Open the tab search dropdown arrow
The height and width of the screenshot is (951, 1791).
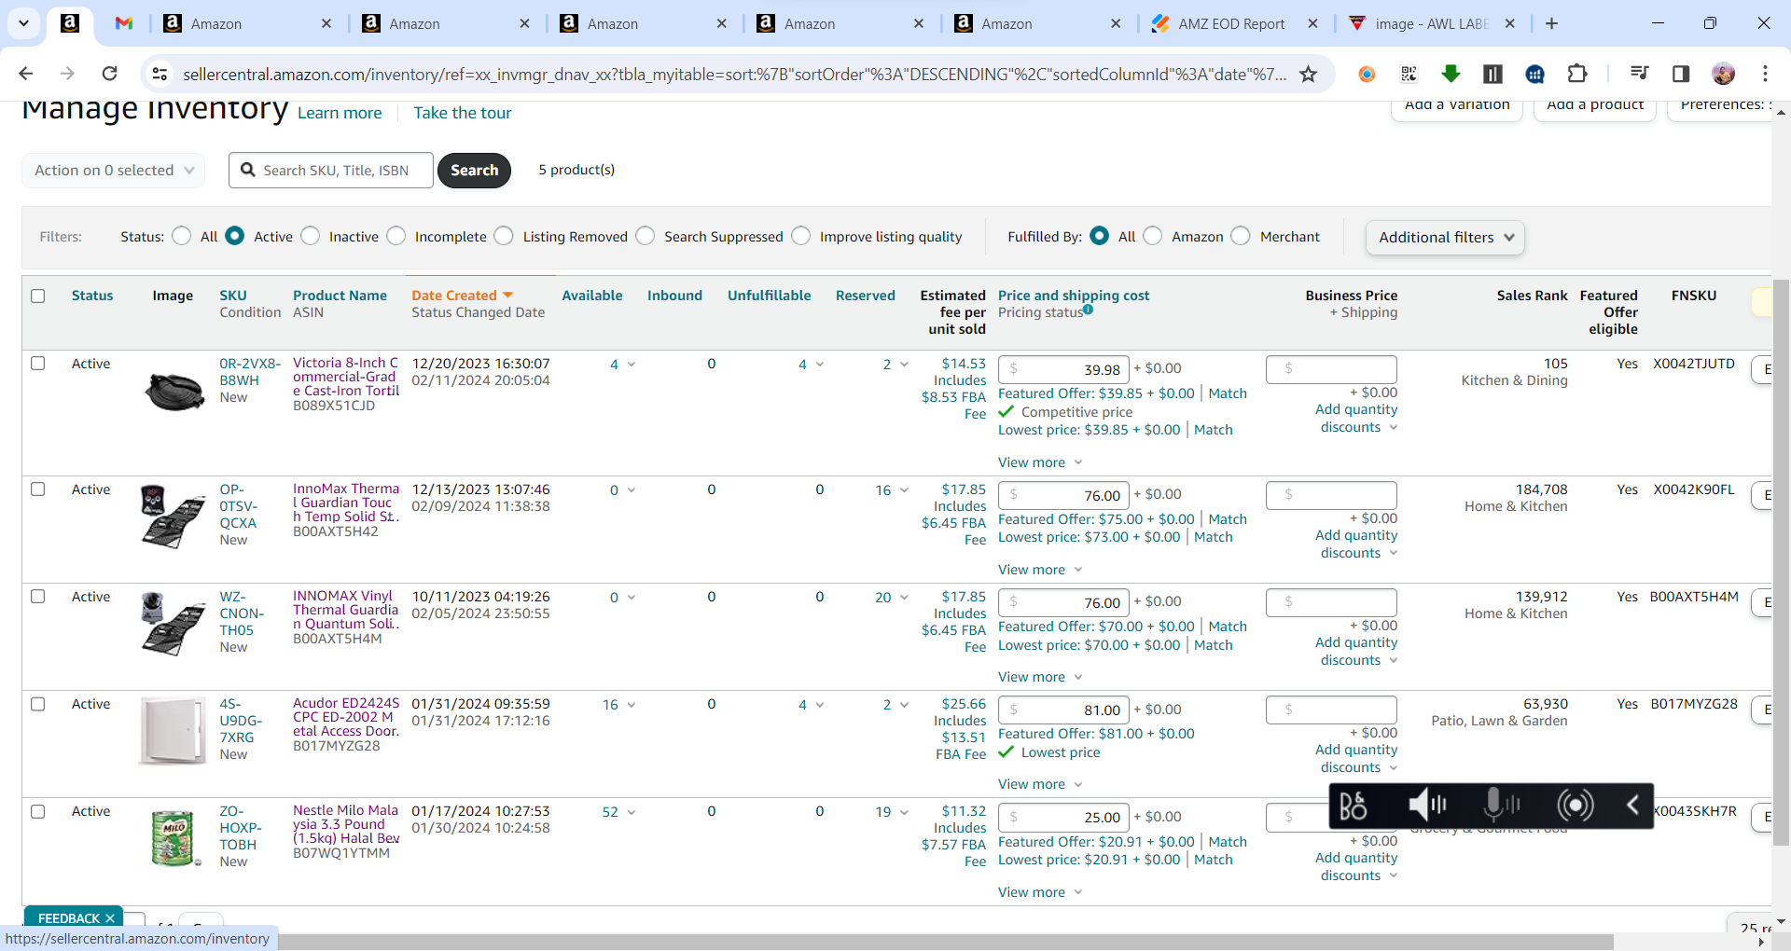click(x=23, y=23)
